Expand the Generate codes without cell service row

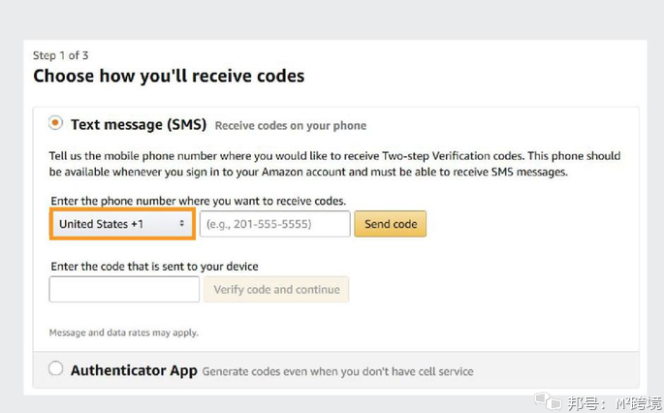pos(335,369)
